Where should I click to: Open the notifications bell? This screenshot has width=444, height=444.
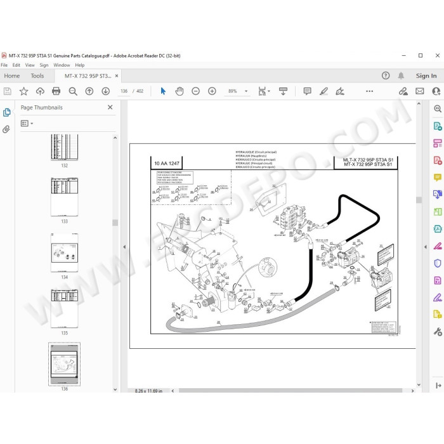tap(401, 75)
